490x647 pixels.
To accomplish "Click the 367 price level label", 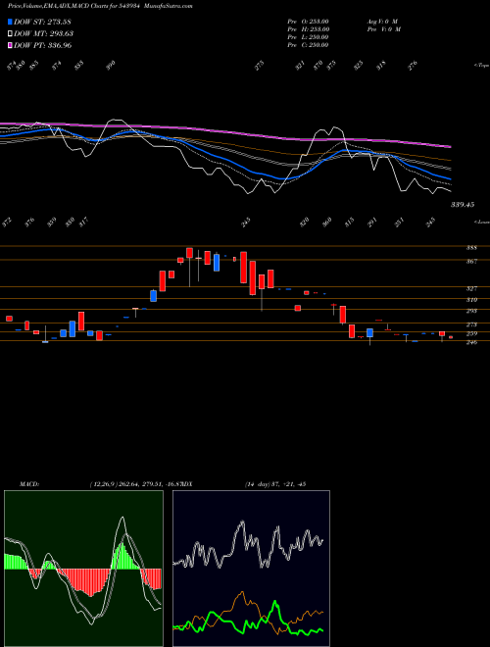I will pos(471,261).
